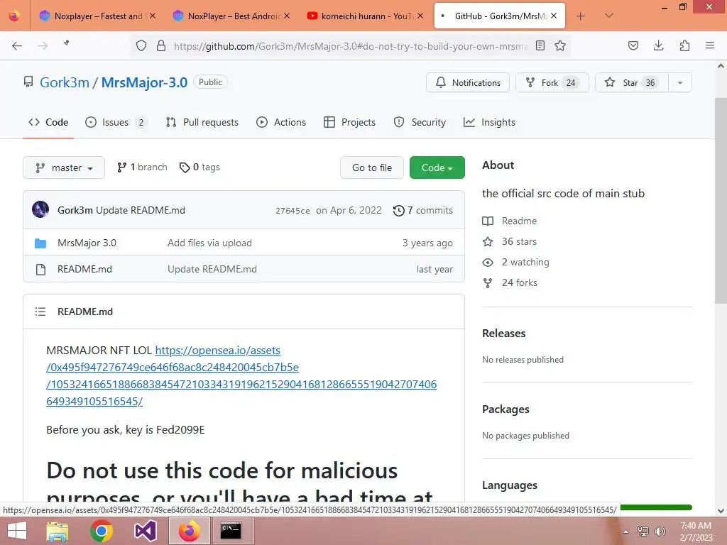This screenshot has height=545, width=727.
Task: Open Gork3m avatar in commit row
Action: point(40,209)
